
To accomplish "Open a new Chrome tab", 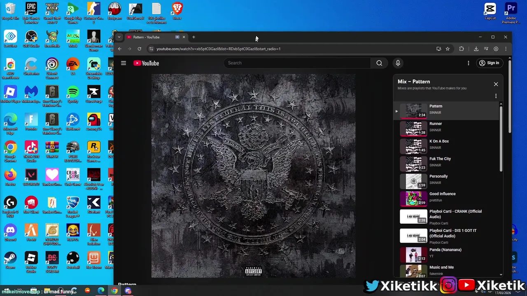I will click(x=194, y=37).
